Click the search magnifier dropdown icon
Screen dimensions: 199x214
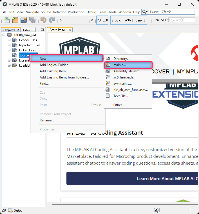point(145,12)
